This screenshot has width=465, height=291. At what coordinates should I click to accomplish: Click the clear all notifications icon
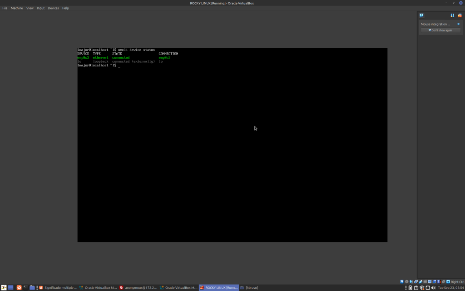pos(460,15)
